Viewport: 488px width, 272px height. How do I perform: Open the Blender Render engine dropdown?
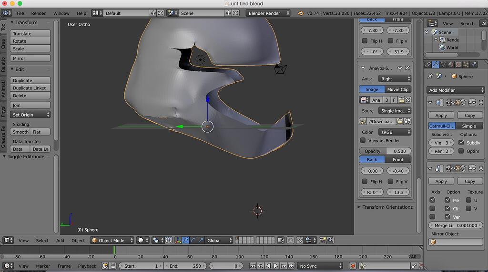(268, 13)
